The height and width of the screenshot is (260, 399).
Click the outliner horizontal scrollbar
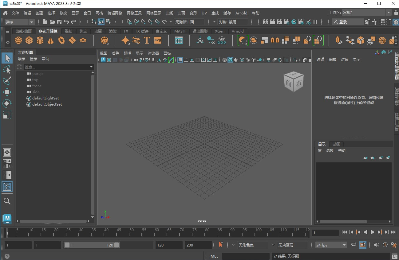click(53, 221)
